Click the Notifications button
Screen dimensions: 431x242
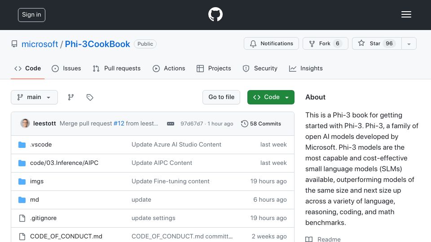[x=271, y=43]
